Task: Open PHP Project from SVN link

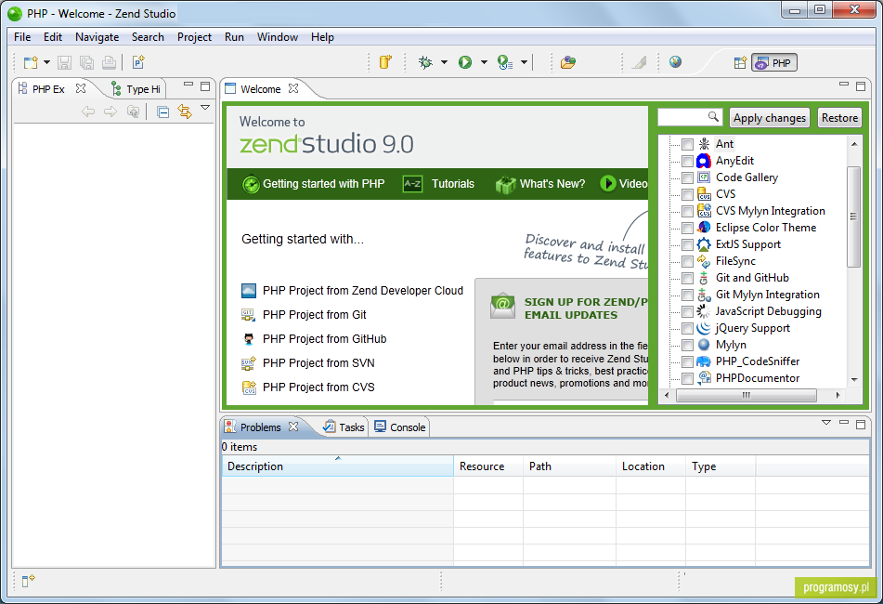Action: click(318, 363)
